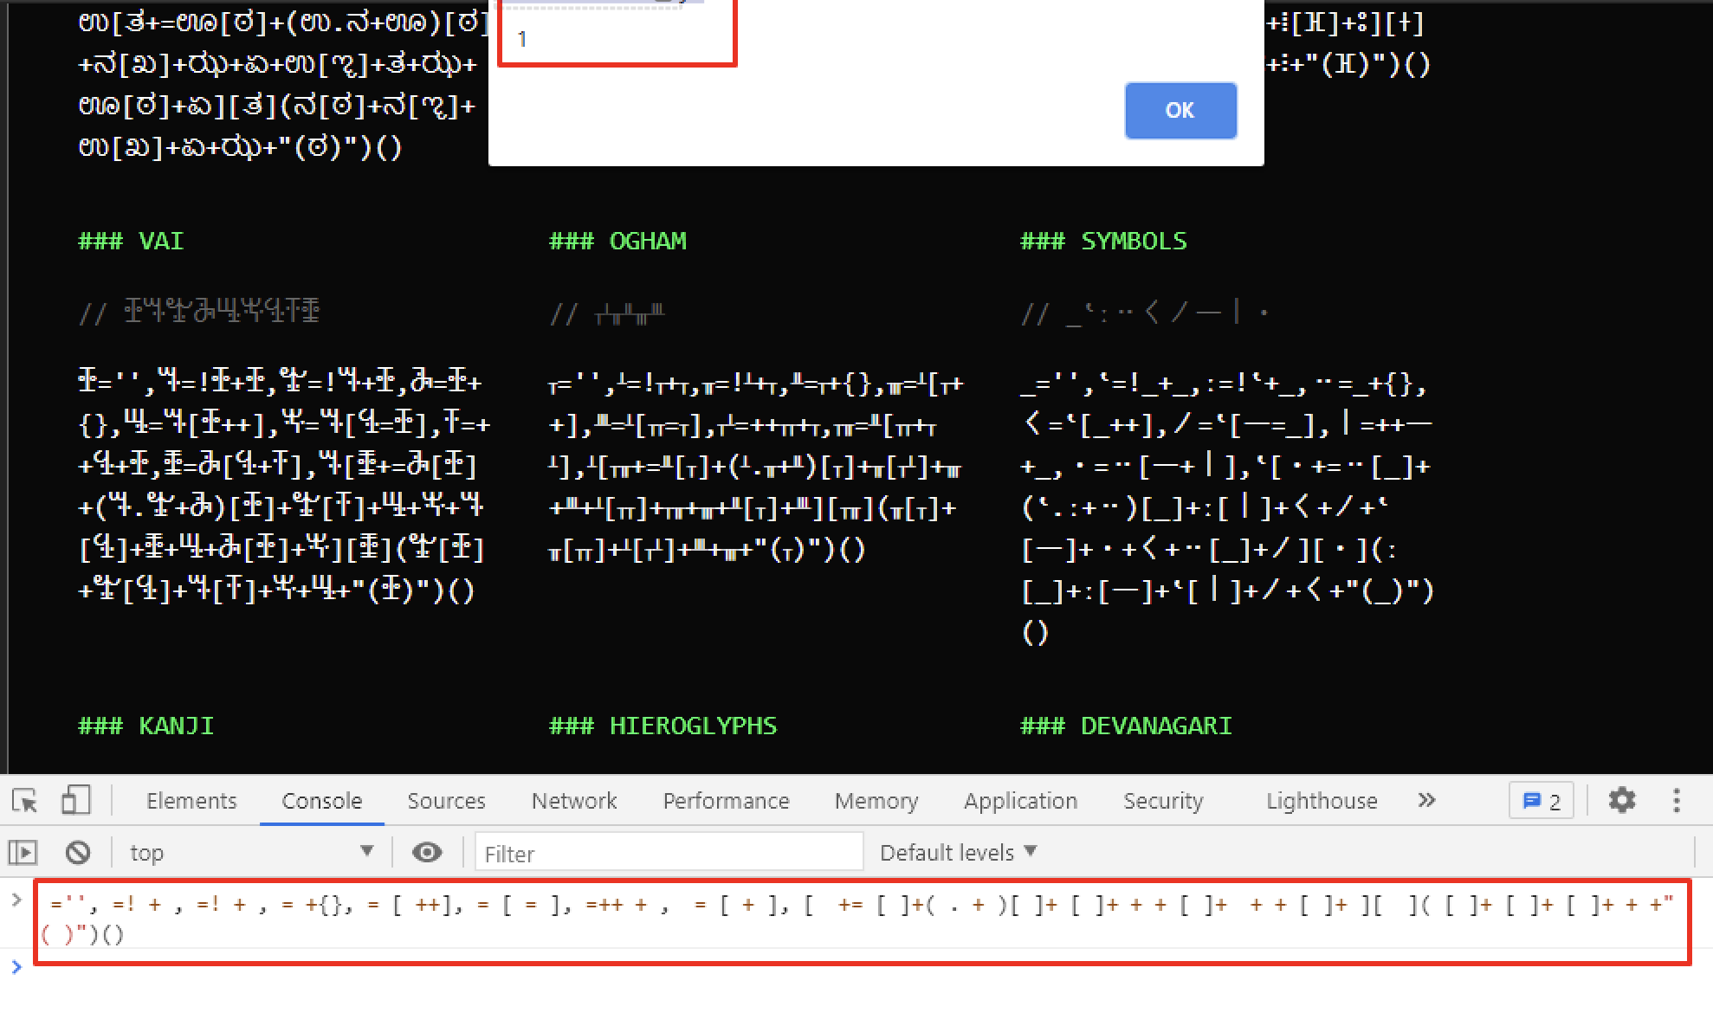The height and width of the screenshot is (1013, 1713).
Task: Activate the inspect element picker icon
Action: (x=25, y=801)
